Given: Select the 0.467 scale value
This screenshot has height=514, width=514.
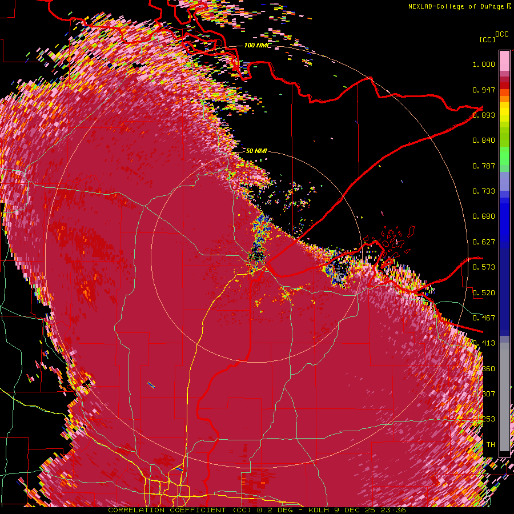Looking at the screenshot, I should [x=484, y=318].
